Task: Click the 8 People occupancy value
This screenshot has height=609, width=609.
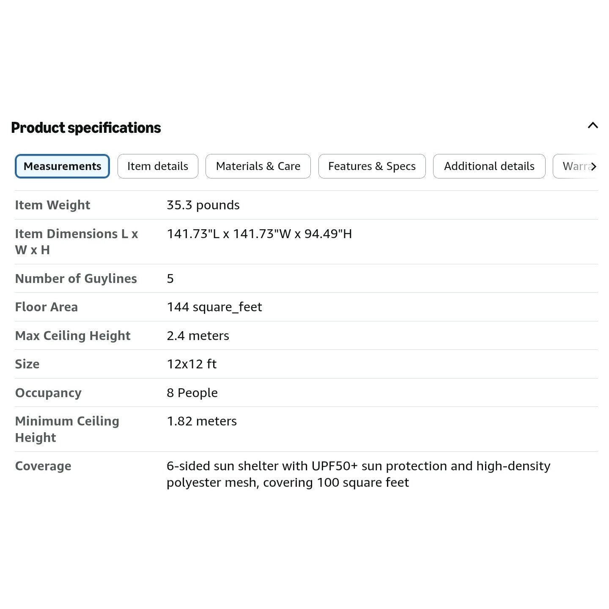Action: pyautogui.click(x=192, y=393)
